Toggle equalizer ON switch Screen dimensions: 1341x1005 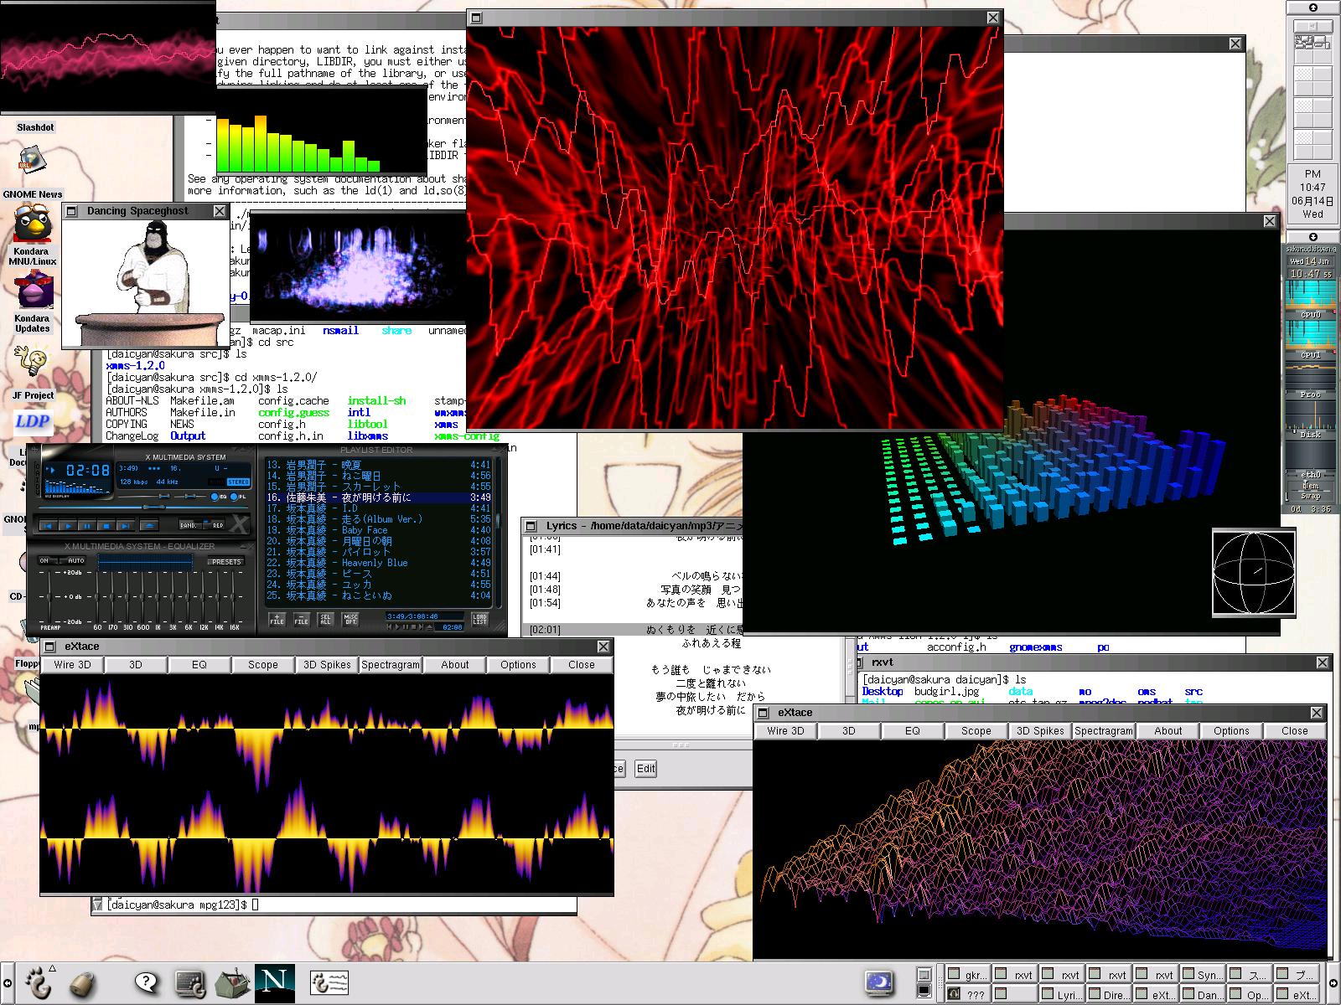48,560
